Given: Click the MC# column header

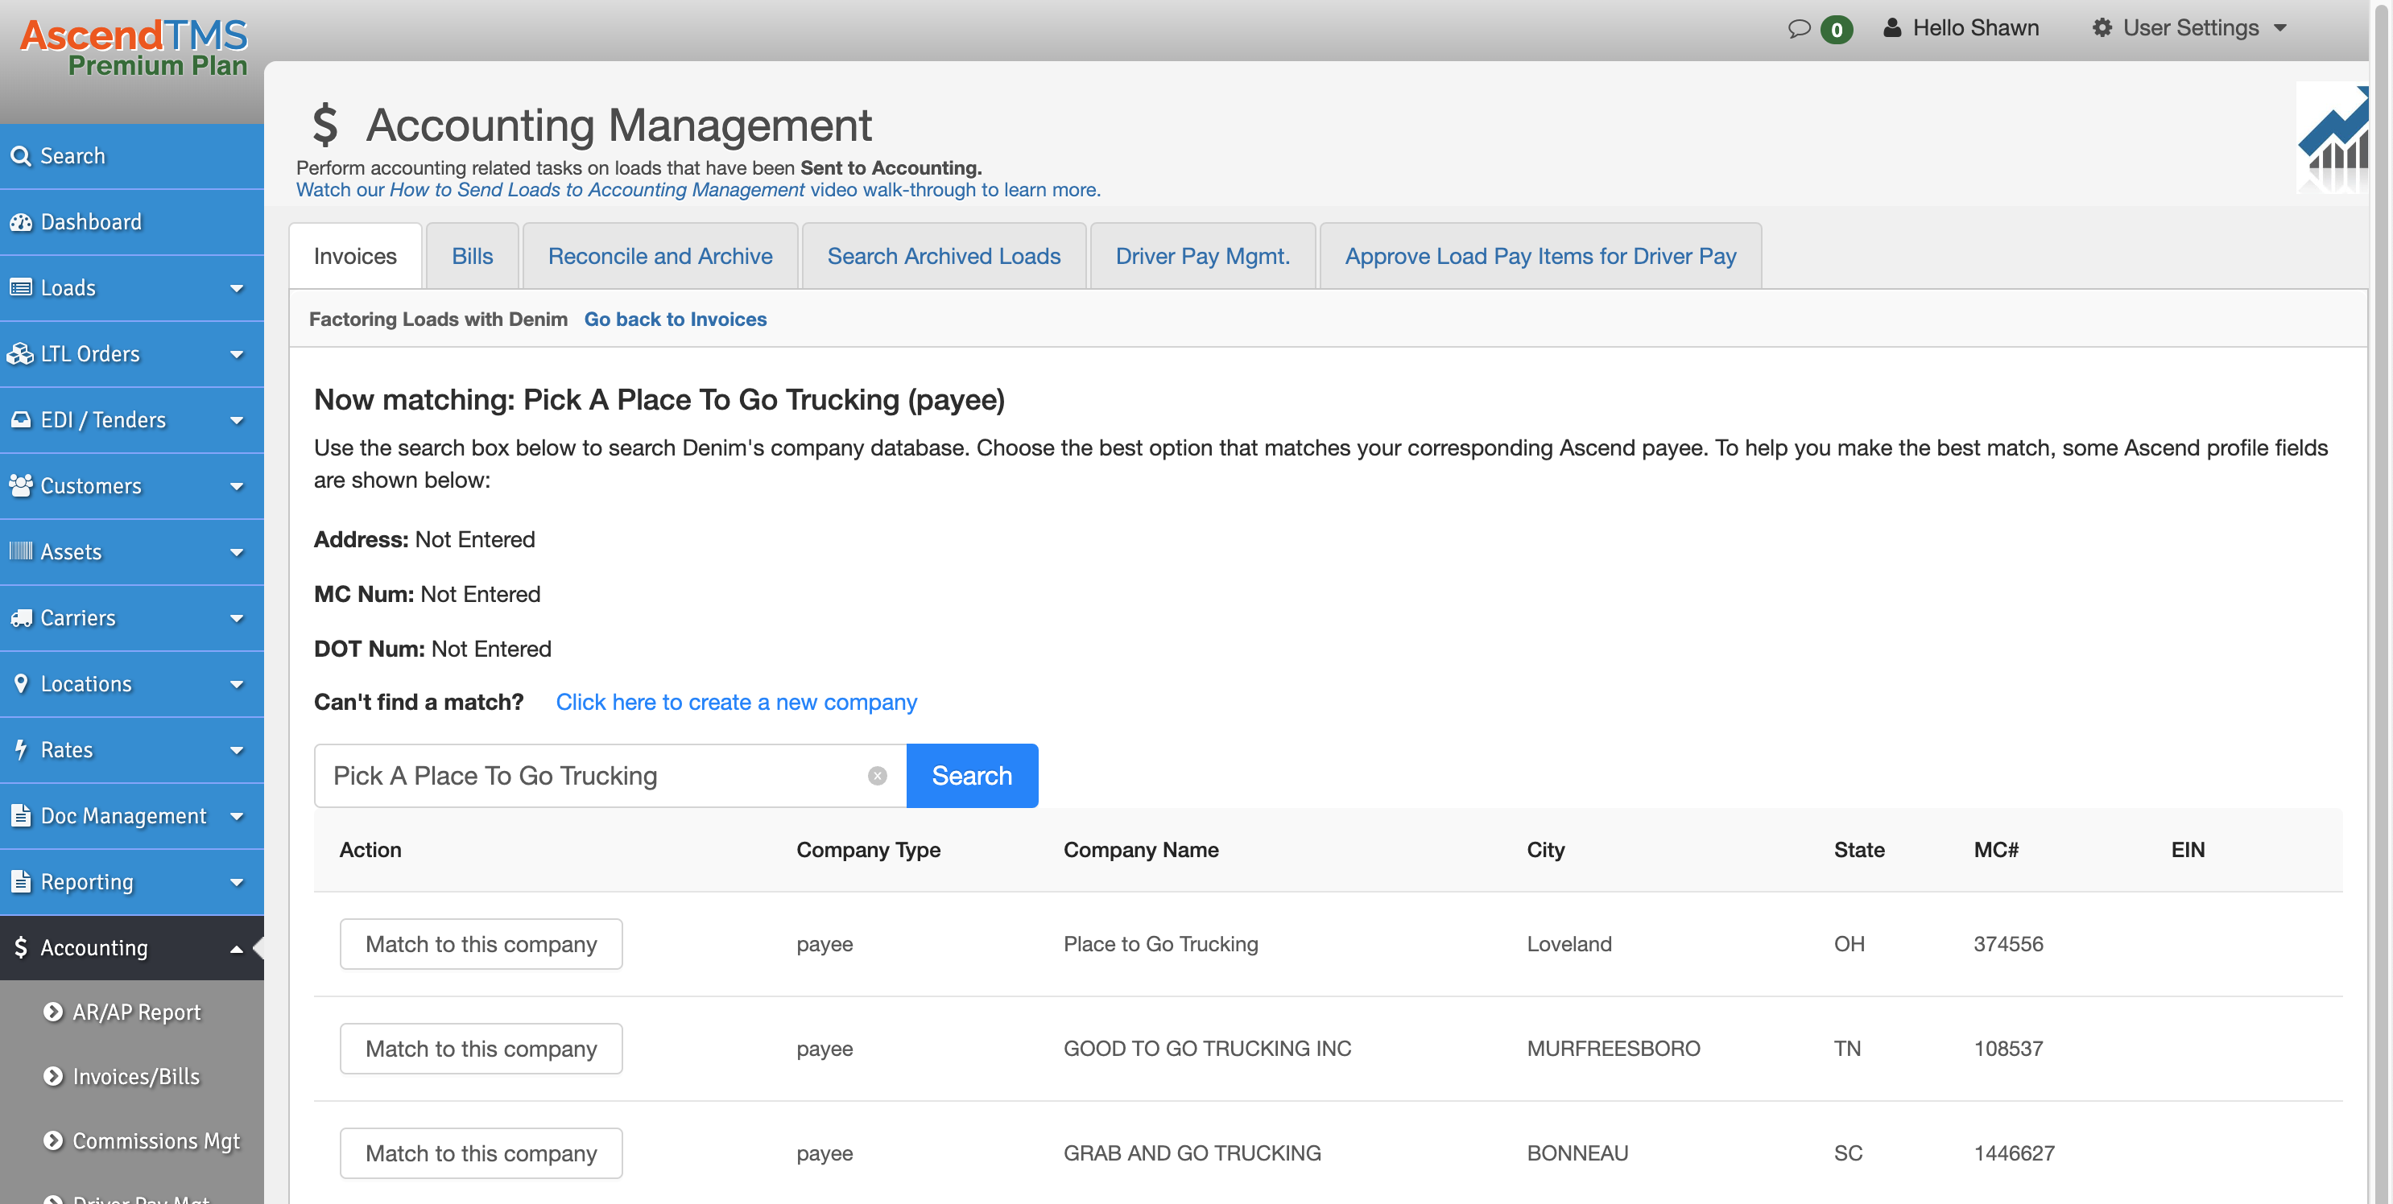Looking at the screenshot, I should (1995, 849).
